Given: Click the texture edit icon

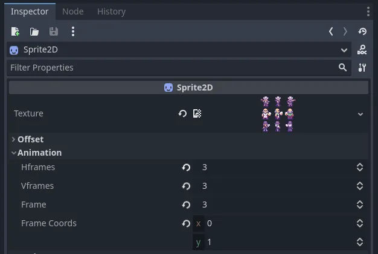Looking at the screenshot, I should point(197,113).
